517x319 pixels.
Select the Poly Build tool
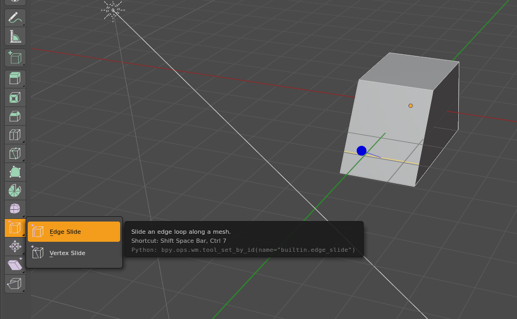tap(15, 172)
